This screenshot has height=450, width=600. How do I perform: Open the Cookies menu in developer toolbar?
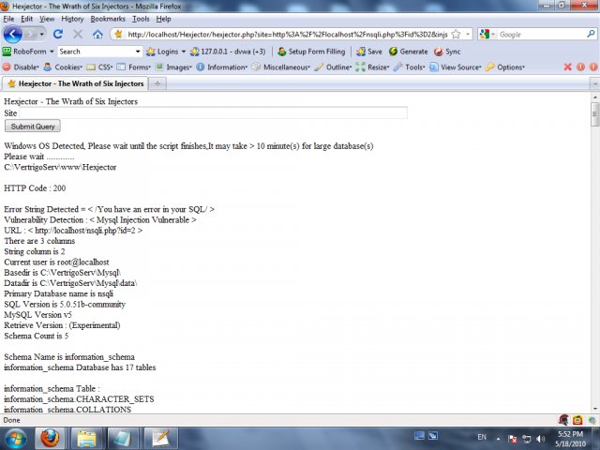coord(63,67)
